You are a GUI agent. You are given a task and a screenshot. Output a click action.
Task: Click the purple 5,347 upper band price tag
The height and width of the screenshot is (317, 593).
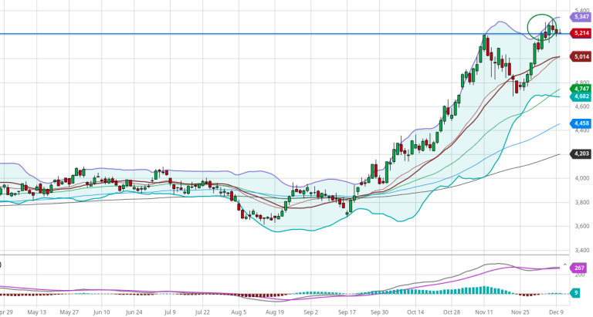click(x=581, y=15)
